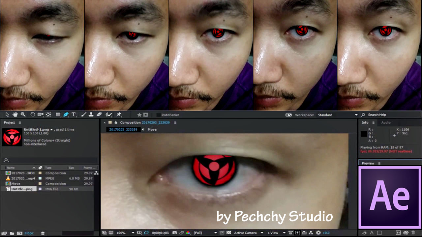Sort by the Frame rate column header

(90, 168)
